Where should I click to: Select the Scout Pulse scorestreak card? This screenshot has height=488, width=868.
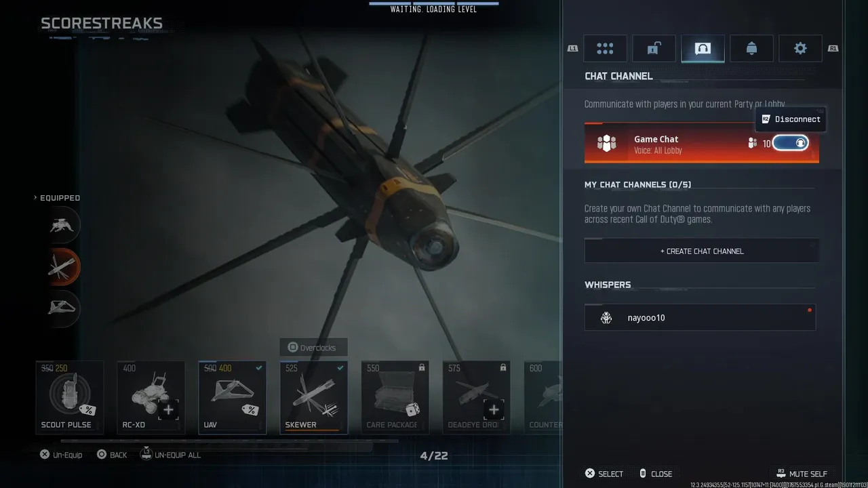coord(70,397)
